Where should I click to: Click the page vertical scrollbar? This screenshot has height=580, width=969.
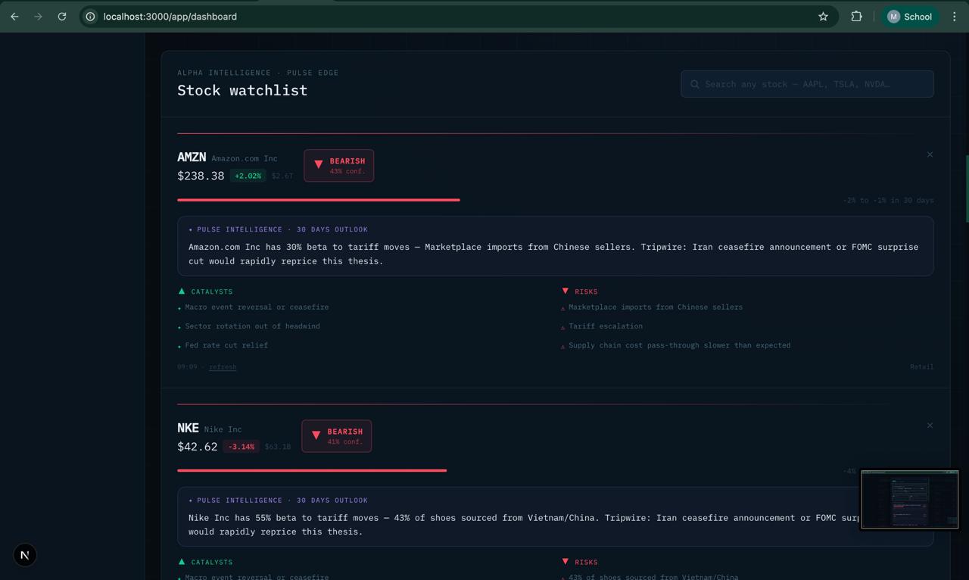pyautogui.click(x=967, y=189)
